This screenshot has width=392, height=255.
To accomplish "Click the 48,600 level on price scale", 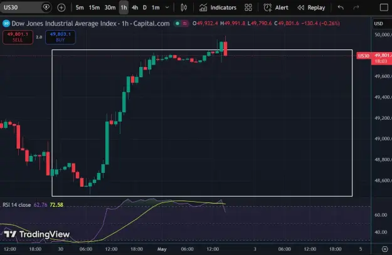I will click(x=383, y=180).
